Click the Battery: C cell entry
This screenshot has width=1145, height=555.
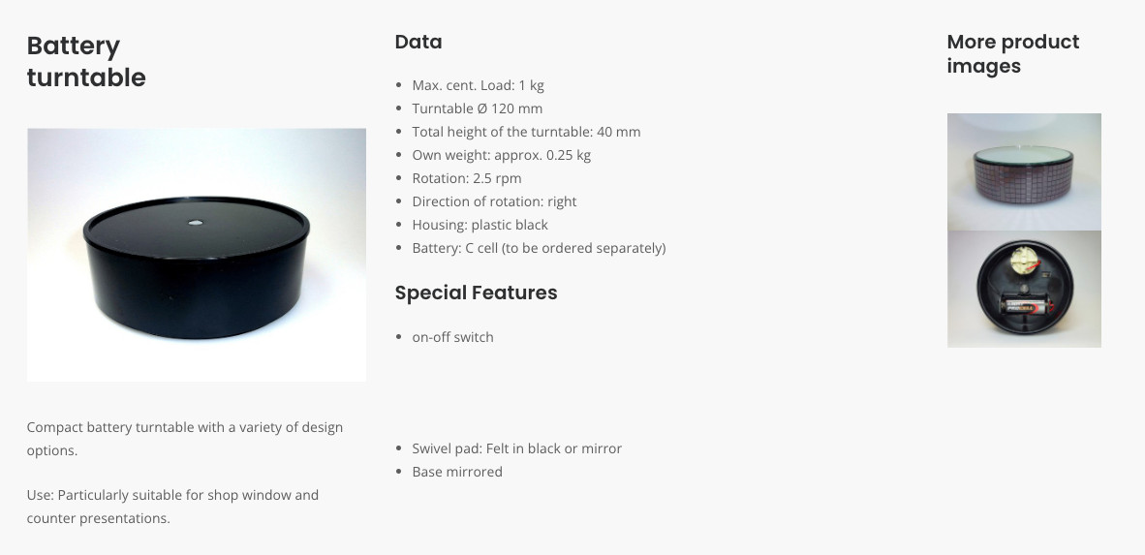539,248
